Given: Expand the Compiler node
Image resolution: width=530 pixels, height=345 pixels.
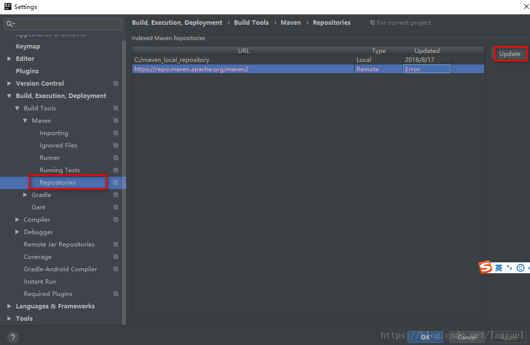Looking at the screenshot, I should click(17, 220).
